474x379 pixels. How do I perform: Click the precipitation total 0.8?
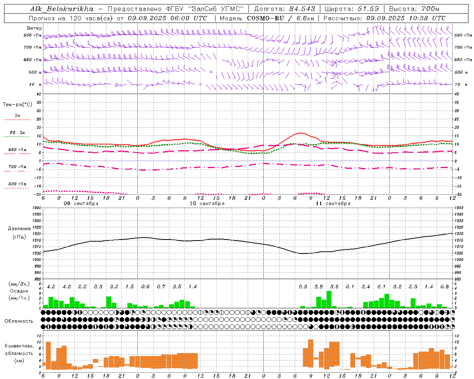[444, 286]
